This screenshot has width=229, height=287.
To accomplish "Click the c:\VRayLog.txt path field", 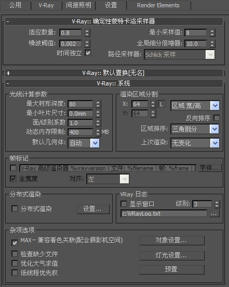I will (164, 214).
